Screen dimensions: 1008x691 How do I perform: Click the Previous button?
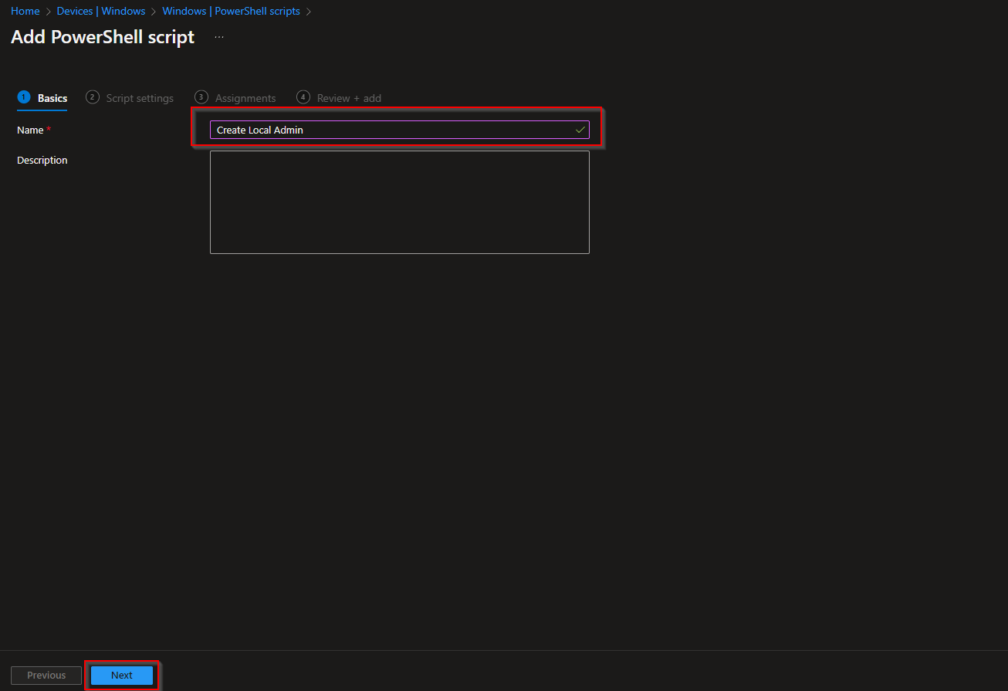(x=46, y=675)
